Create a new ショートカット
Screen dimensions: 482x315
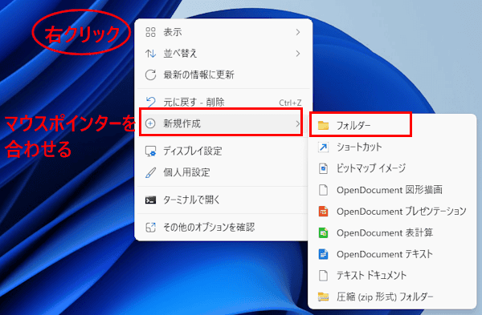(392, 147)
